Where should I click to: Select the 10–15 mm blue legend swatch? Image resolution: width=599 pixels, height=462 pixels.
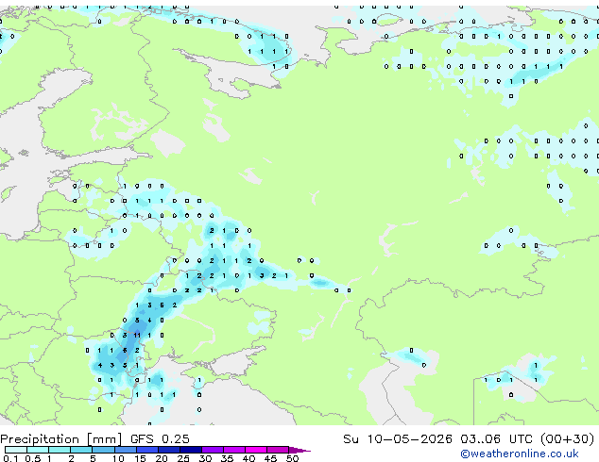[125, 450]
